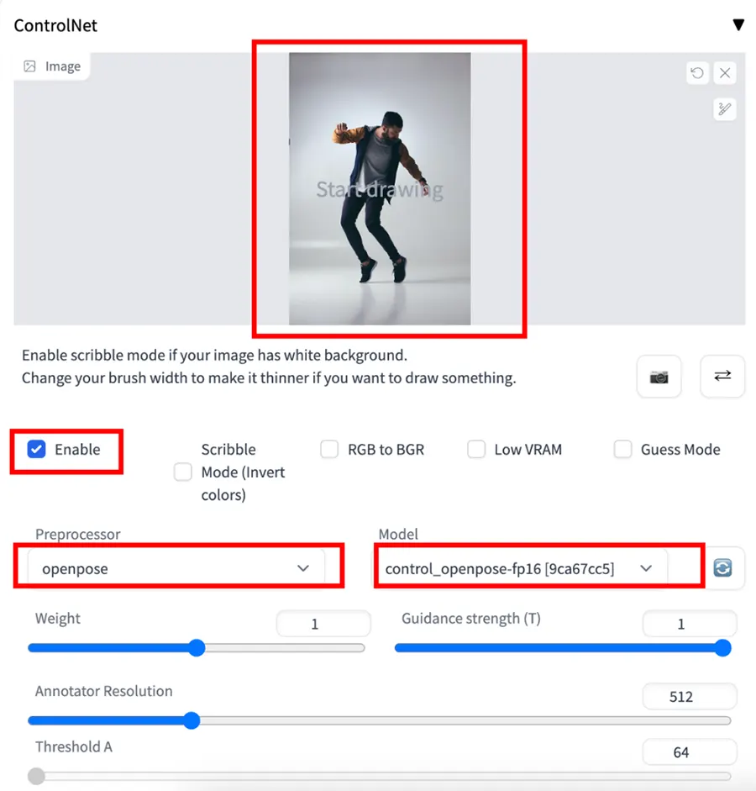This screenshot has height=791, width=756.
Task: Click the Threshold A value field showing 64
Action: 690,752
